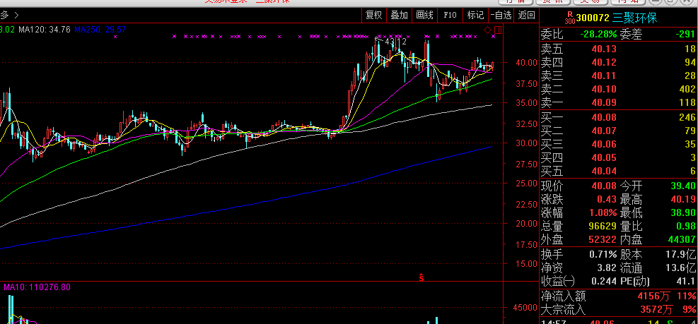
Task: Click the 复权 toolbar button
Action: click(374, 15)
